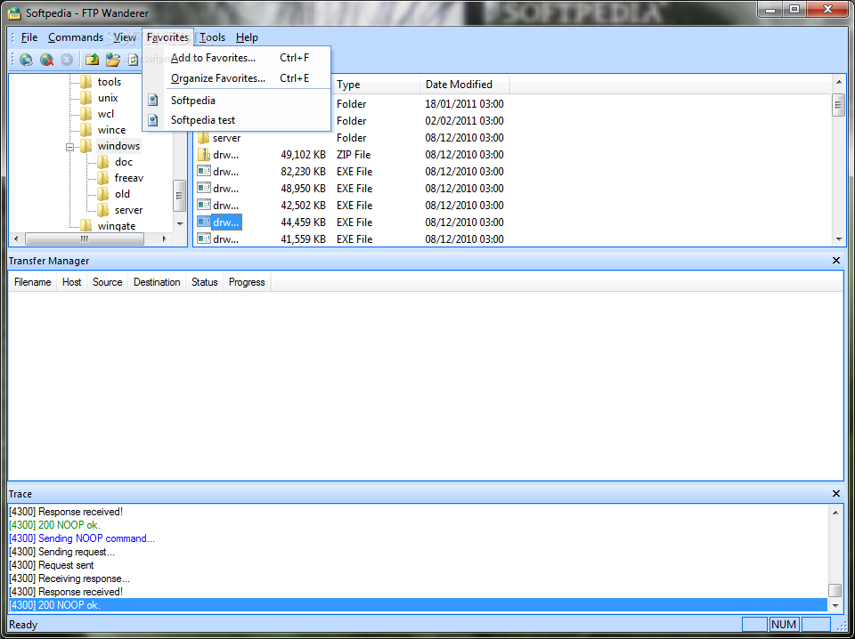Click the 49,102 KB size cell
Screen dimensions: 855x639
303,155
